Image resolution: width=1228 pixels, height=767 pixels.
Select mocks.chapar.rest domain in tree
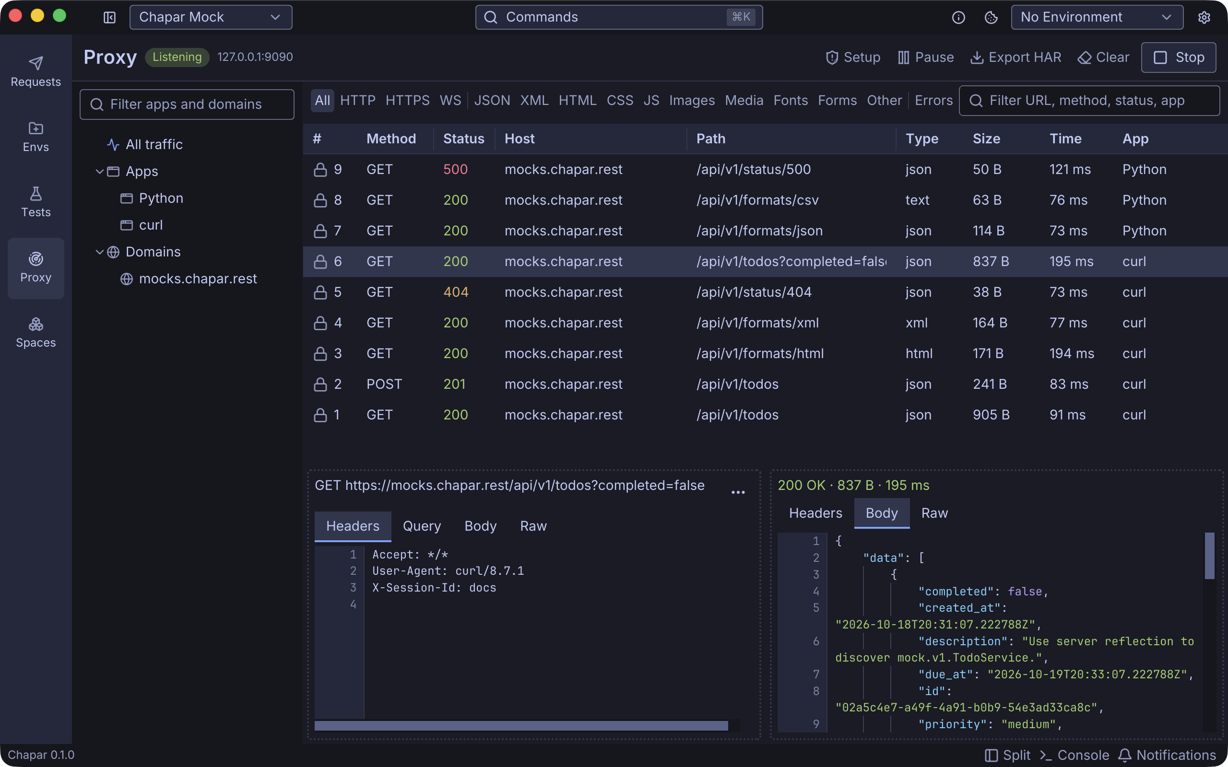(189, 279)
